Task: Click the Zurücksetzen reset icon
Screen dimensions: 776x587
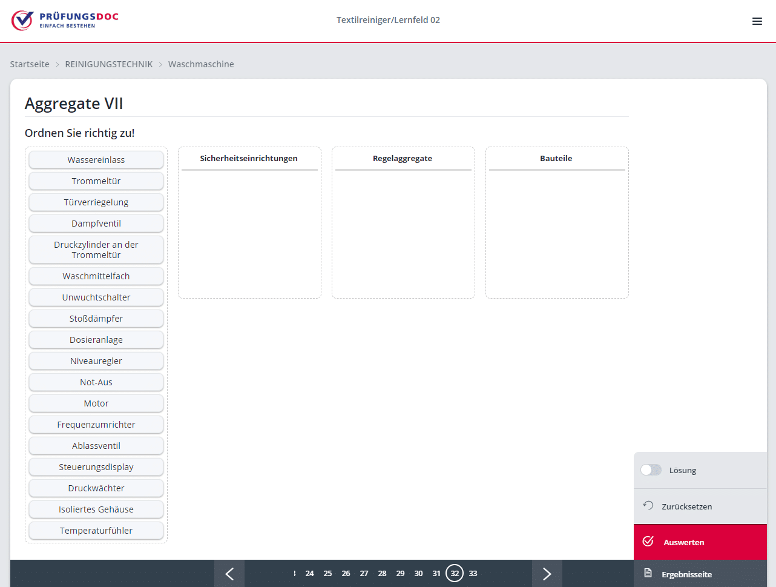Action: (648, 506)
